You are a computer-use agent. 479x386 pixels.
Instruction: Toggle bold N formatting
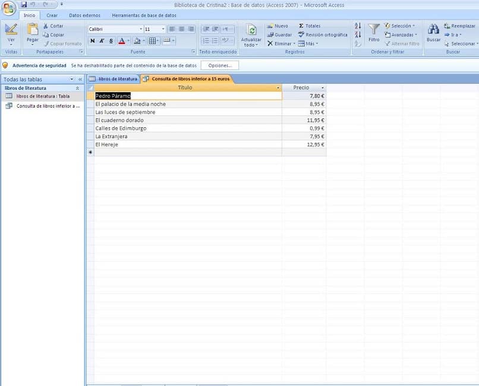tap(93, 40)
